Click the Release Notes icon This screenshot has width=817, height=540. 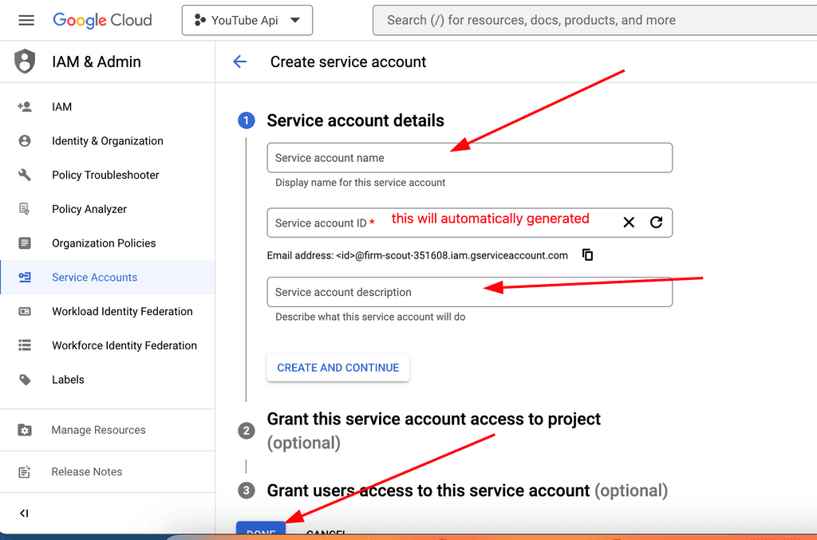pyautogui.click(x=25, y=471)
